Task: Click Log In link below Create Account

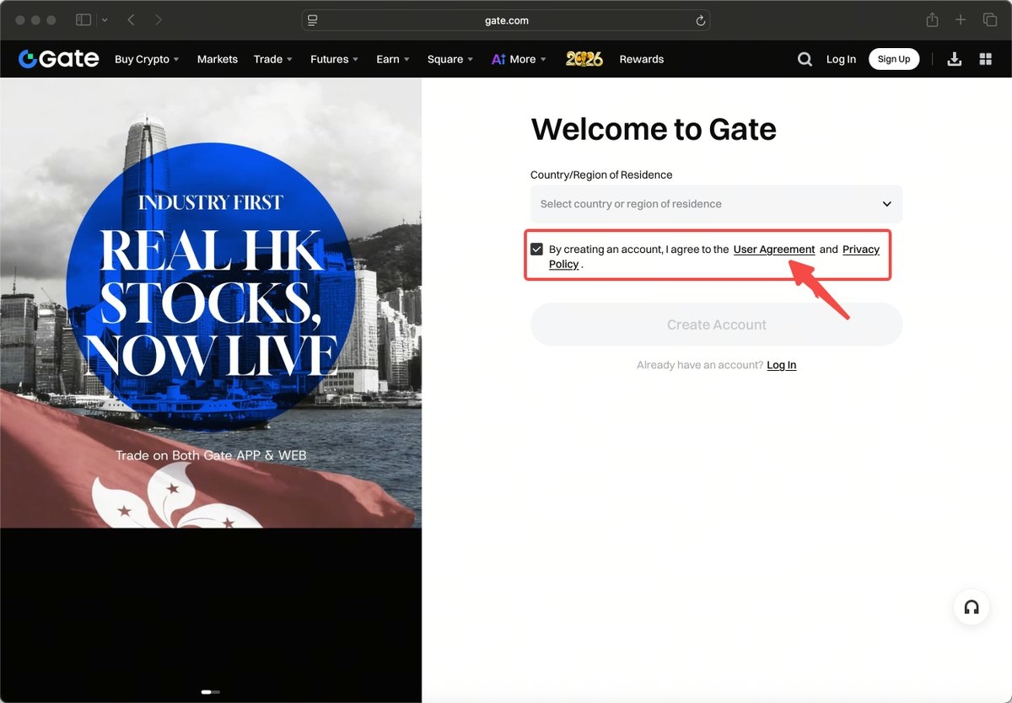Action: click(x=782, y=365)
